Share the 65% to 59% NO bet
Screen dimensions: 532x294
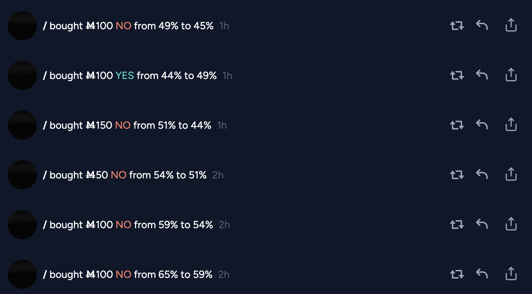click(511, 274)
